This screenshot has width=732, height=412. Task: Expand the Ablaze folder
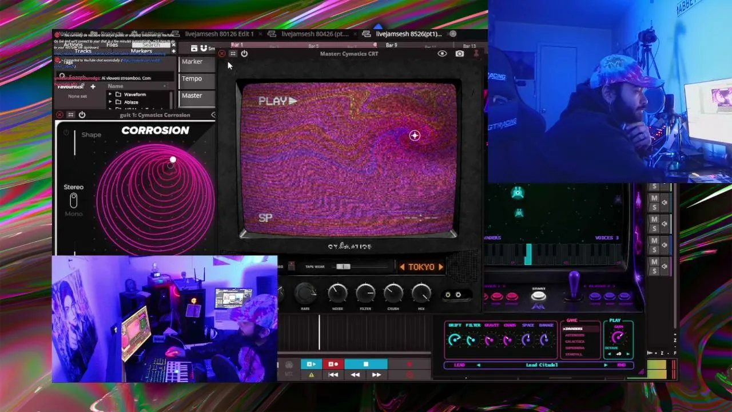tap(110, 102)
